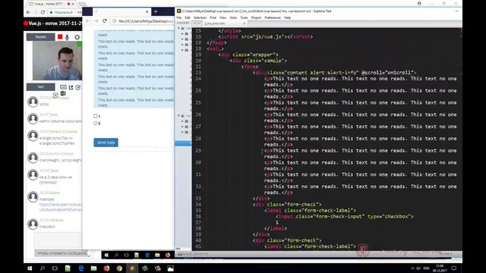Click the Send Data button
Image resolution: width=486 pixels, height=273 pixels.
click(x=106, y=143)
